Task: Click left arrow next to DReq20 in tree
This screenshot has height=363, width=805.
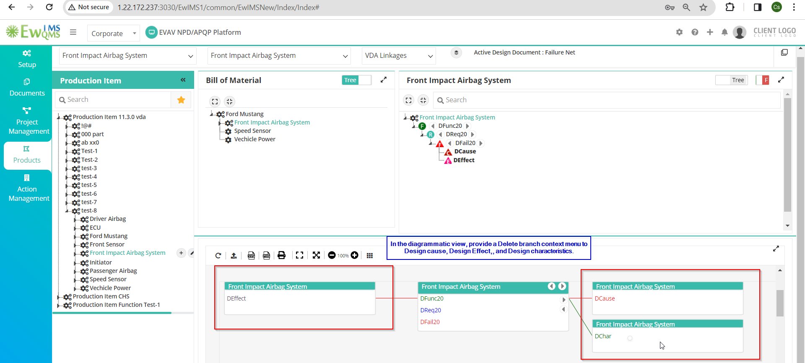Action: pos(440,135)
